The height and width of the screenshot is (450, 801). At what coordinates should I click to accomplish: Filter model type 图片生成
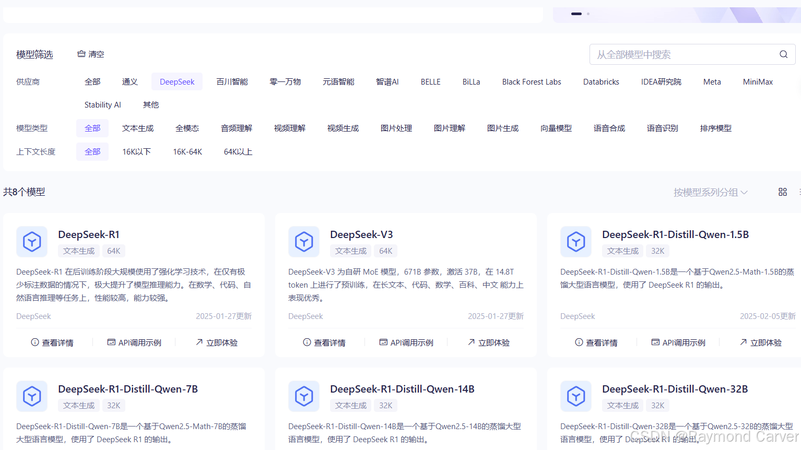tap(503, 128)
